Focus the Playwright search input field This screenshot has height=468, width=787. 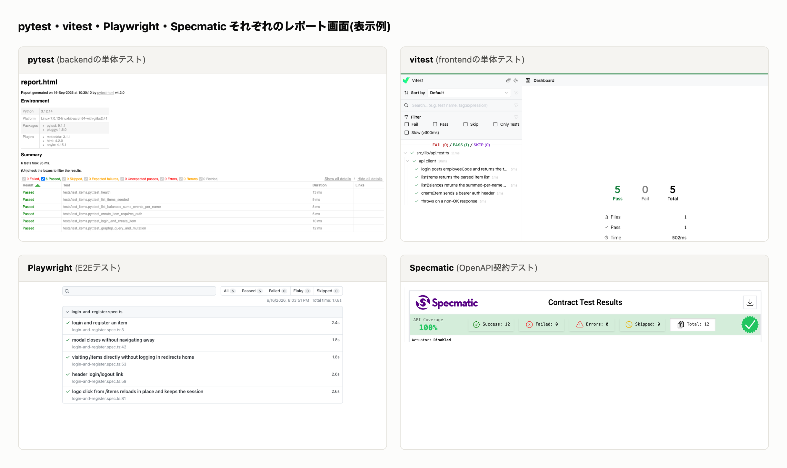click(139, 291)
